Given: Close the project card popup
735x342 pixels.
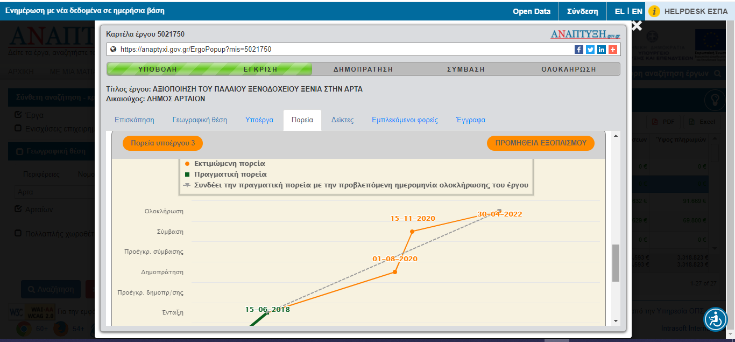Looking at the screenshot, I should (637, 26).
